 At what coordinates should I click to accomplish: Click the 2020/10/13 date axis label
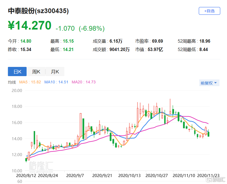click(129, 176)
